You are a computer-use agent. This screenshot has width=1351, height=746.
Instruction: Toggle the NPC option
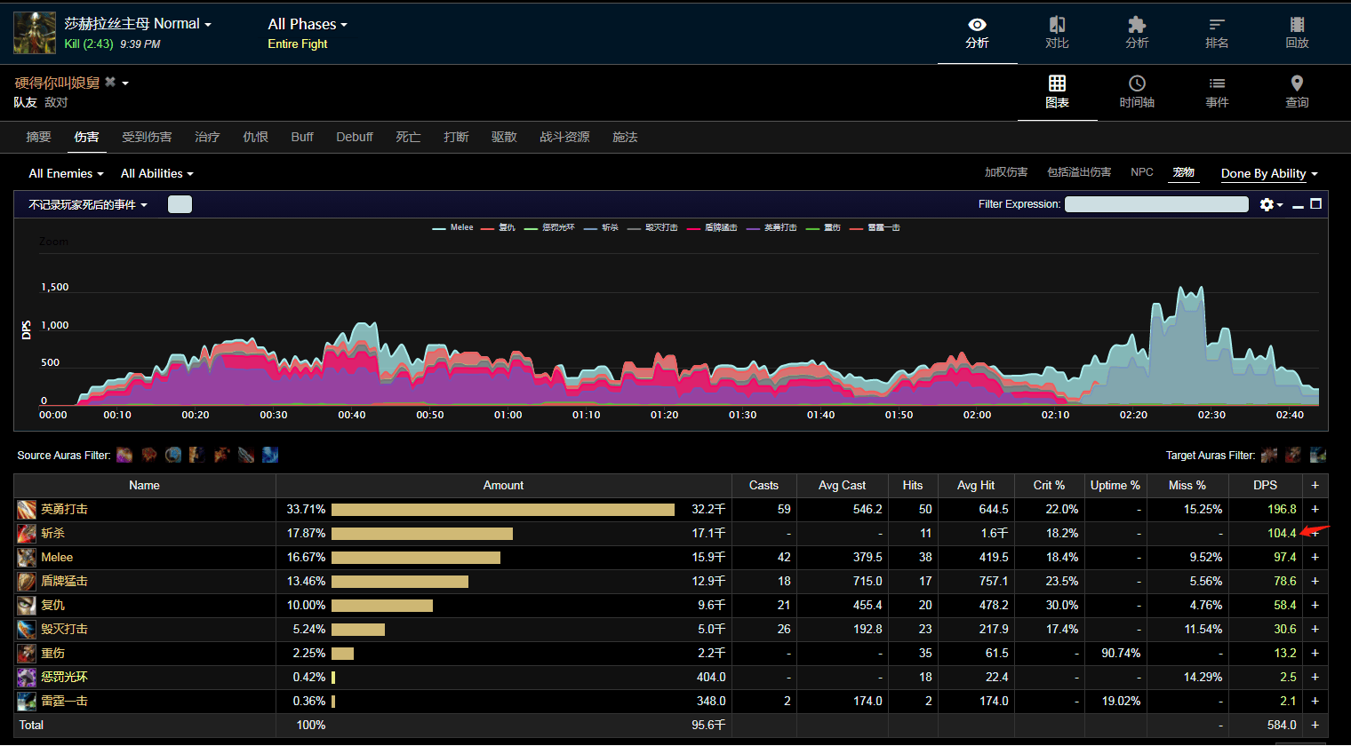tap(1142, 172)
